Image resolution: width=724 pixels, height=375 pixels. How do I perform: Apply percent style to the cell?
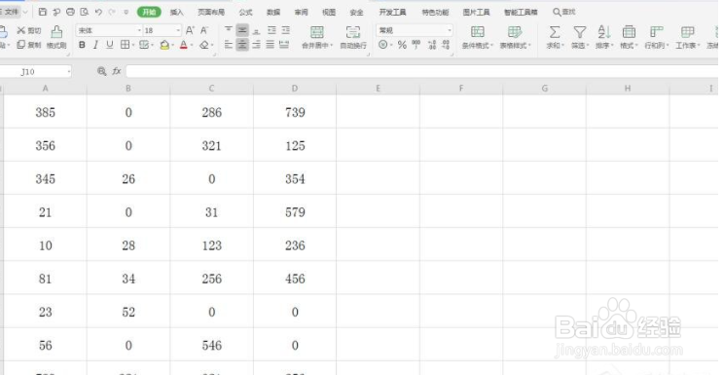pyautogui.click(x=402, y=45)
